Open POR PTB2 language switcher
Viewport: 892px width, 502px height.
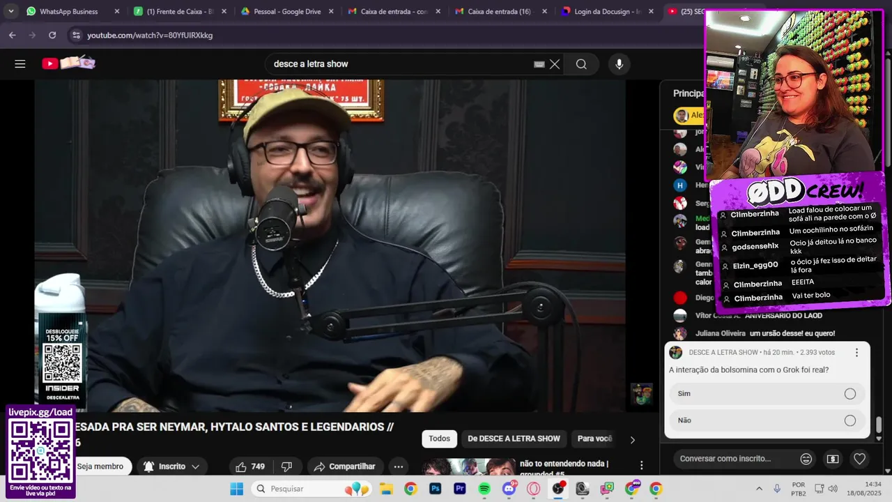point(799,489)
